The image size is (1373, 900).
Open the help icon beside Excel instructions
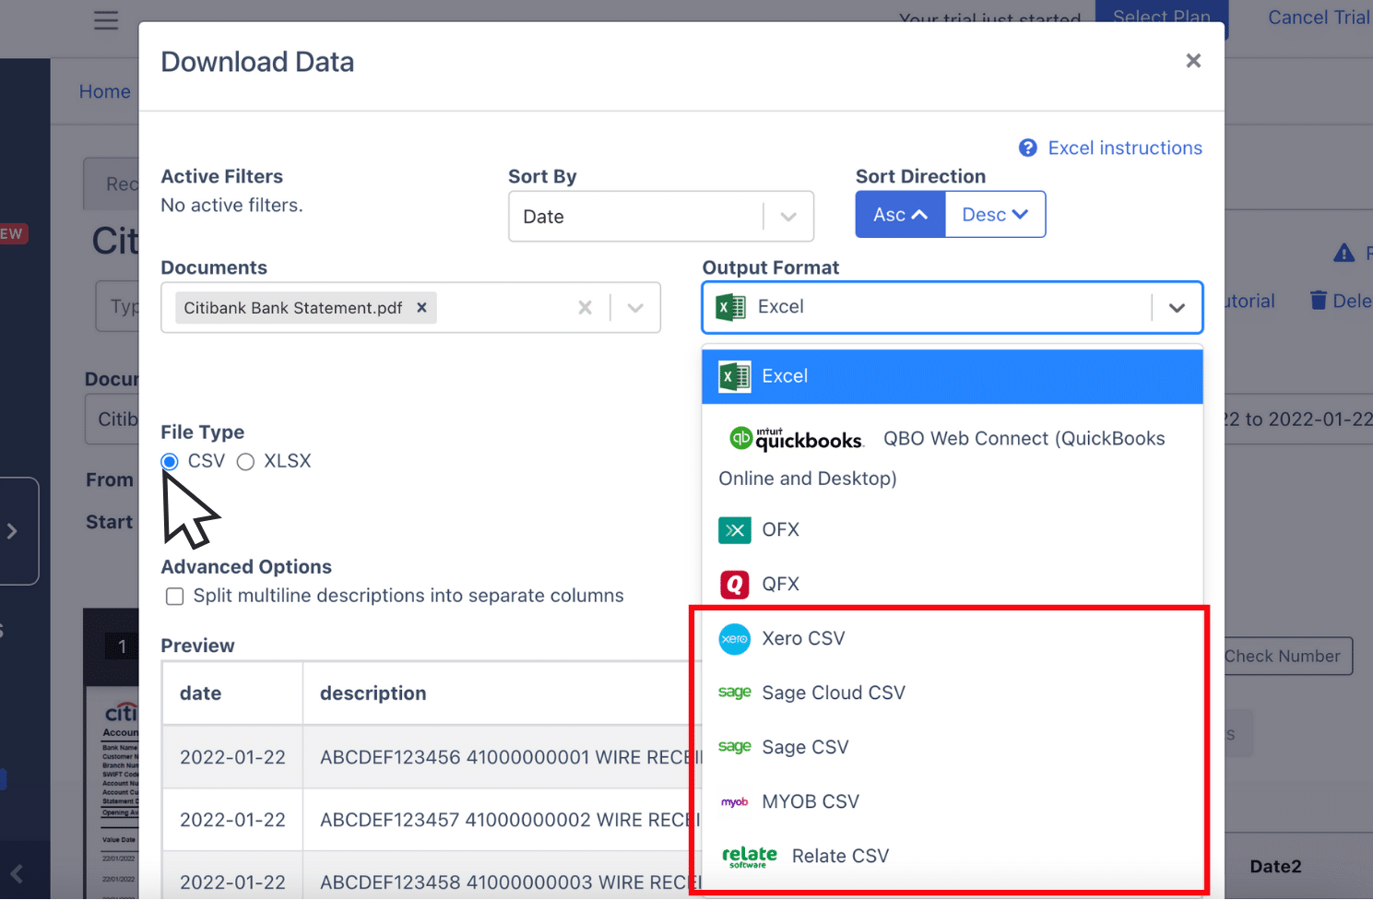[x=1027, y=148]
